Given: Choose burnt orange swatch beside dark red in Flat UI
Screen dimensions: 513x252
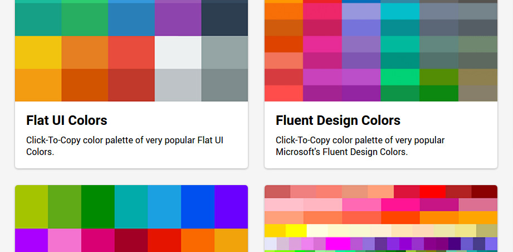Looking at the screenshot, I should click(x=85, y=85).
